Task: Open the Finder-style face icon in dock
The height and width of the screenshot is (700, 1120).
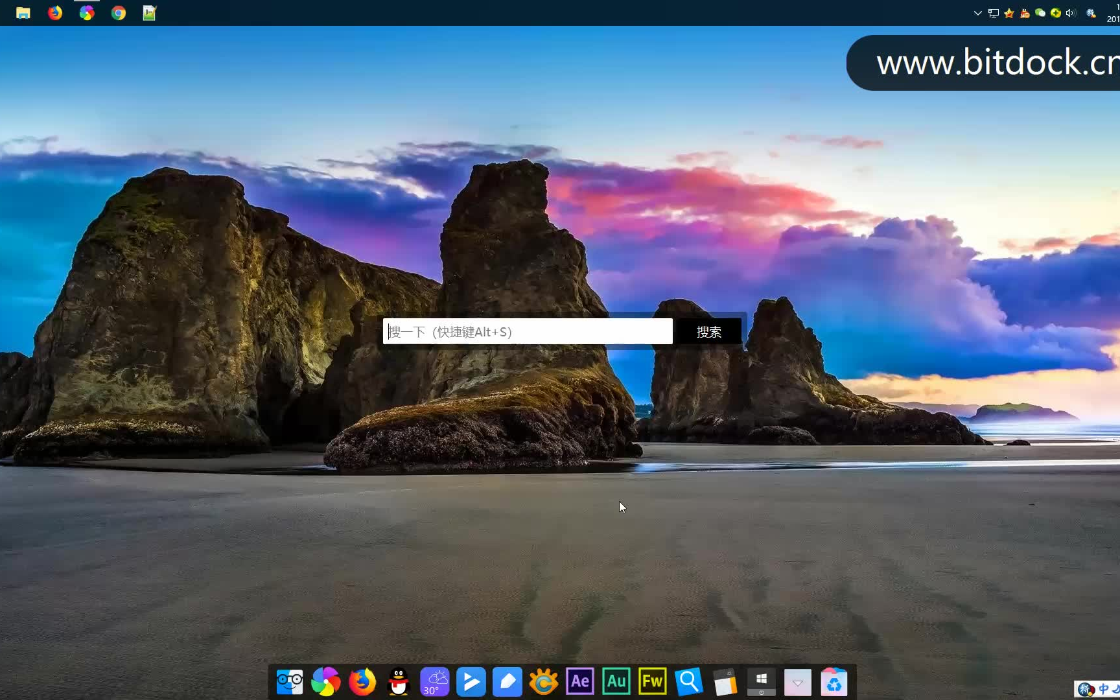Action: [x=290, y=682]
